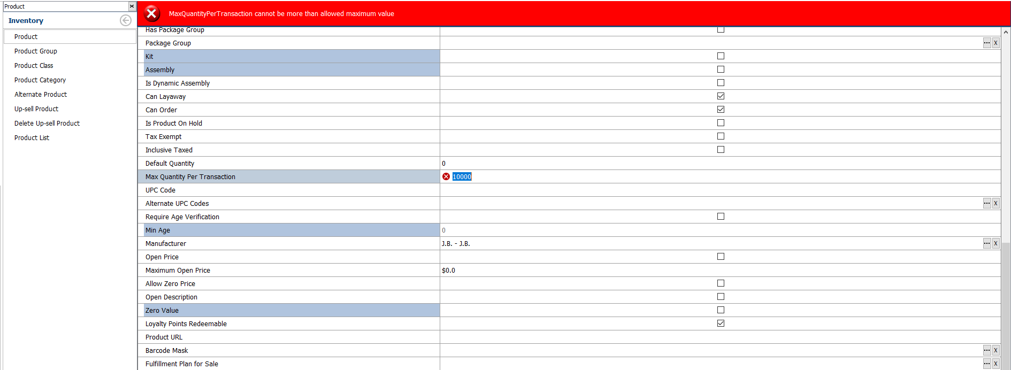This screenshot has height=370, width=1011.
Task: Uncheck Loyalty Points Redeemable checkbox
Action: pyautogui.click(x=721, y=323)
